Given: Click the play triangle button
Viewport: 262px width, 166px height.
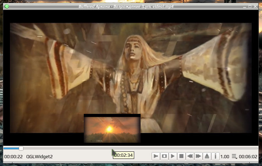Looking at the screenshot, I should (x=173, y=156).
